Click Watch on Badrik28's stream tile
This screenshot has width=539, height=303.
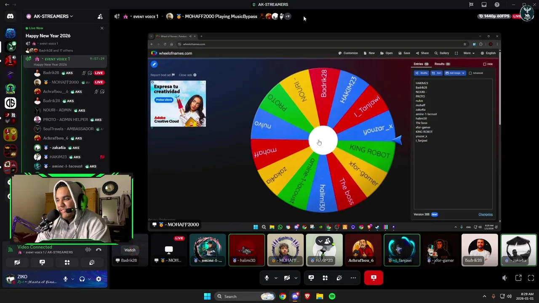[x=130, y=250]
